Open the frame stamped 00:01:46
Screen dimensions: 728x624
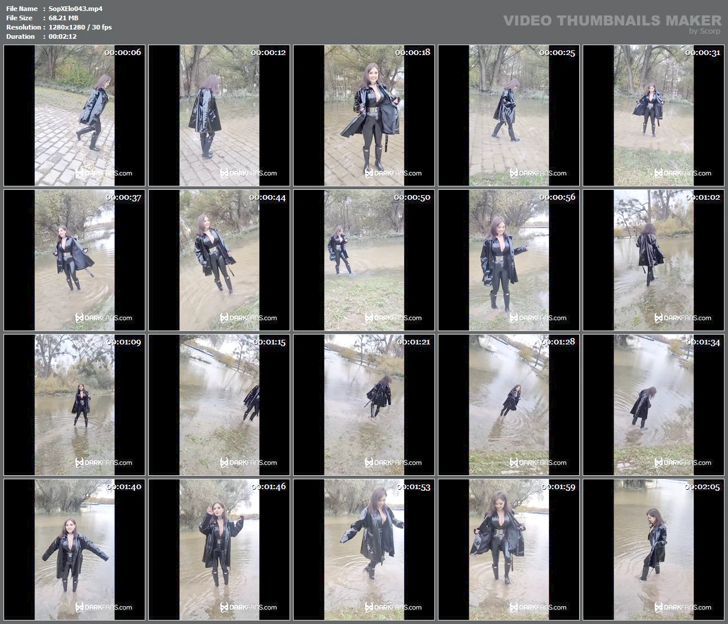point(220,550)
